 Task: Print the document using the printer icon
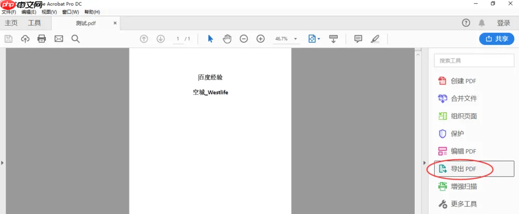(x=42, y=39)
